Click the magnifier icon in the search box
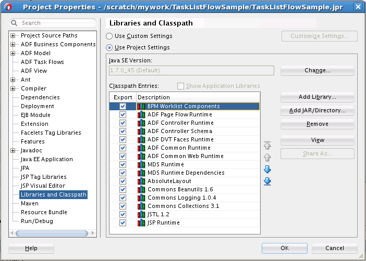The image size is (366, 261). point(14,23)
